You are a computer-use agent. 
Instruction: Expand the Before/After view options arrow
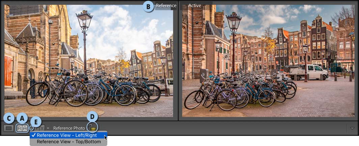pyautogui.click(x=48, y=128)
